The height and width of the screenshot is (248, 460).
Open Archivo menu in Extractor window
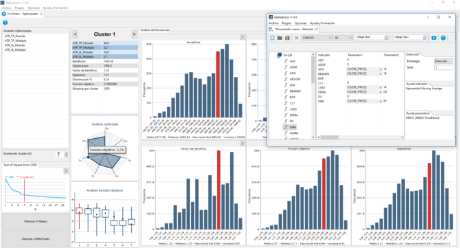click(x=274, y=23)
